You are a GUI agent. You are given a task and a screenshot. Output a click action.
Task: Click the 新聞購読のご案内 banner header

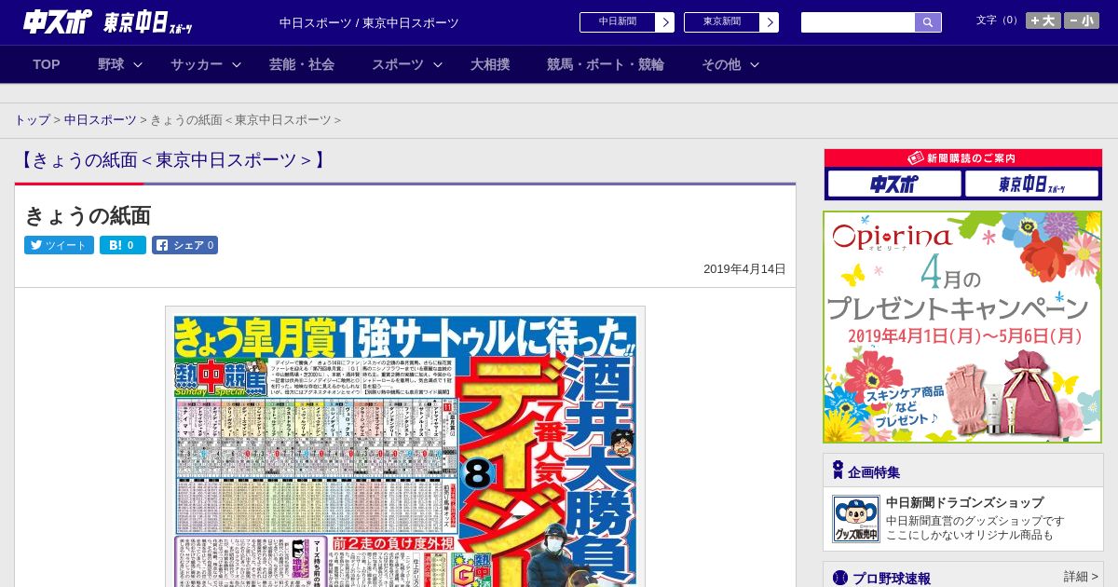tap(963, 158)
